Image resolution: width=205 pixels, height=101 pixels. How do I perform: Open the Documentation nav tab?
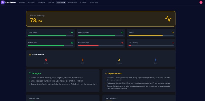pos(72,2)
